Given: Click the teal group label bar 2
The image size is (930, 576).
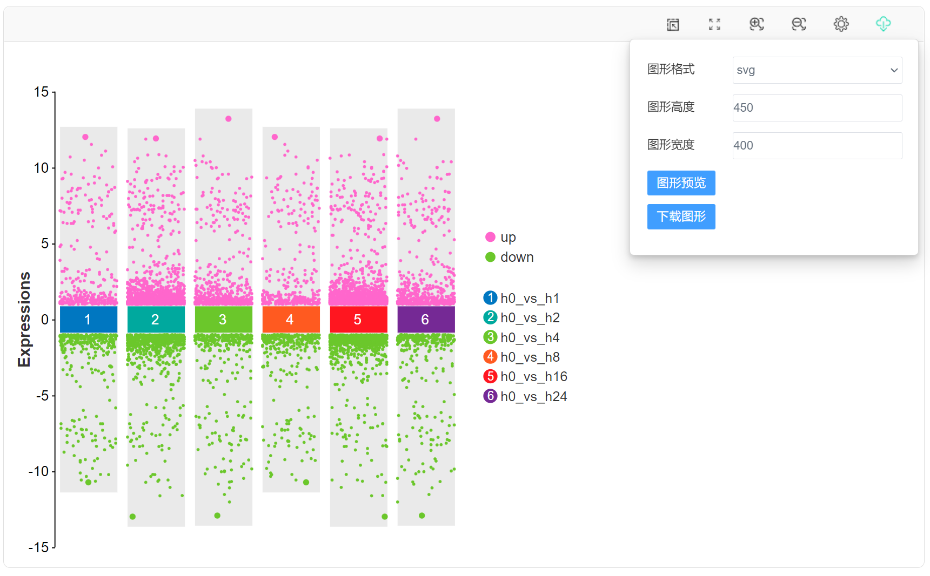Looking at the screenshot, I should [x=156, y=320].
